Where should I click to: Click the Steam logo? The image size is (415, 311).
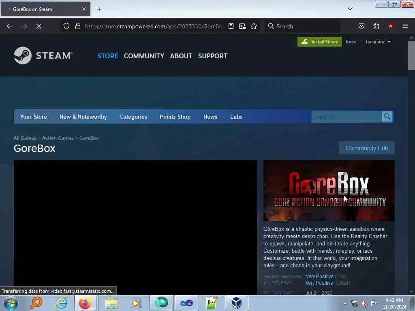pyautogui.click(x=43, y=55)
